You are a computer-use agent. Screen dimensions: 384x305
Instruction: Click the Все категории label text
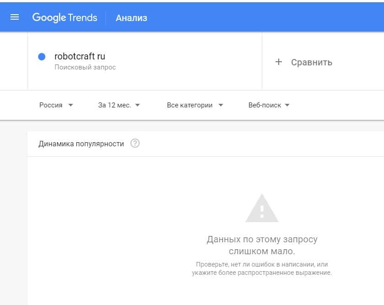coord(189,105)
